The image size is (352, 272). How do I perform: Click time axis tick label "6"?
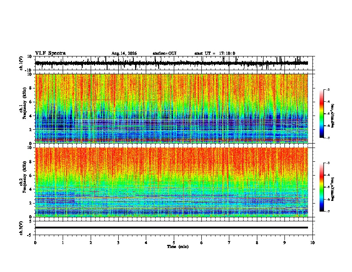point(202,243)
